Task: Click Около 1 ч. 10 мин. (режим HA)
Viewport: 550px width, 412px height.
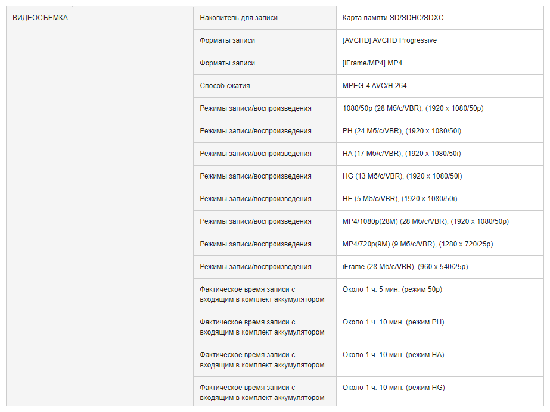Action: (393, 355)
